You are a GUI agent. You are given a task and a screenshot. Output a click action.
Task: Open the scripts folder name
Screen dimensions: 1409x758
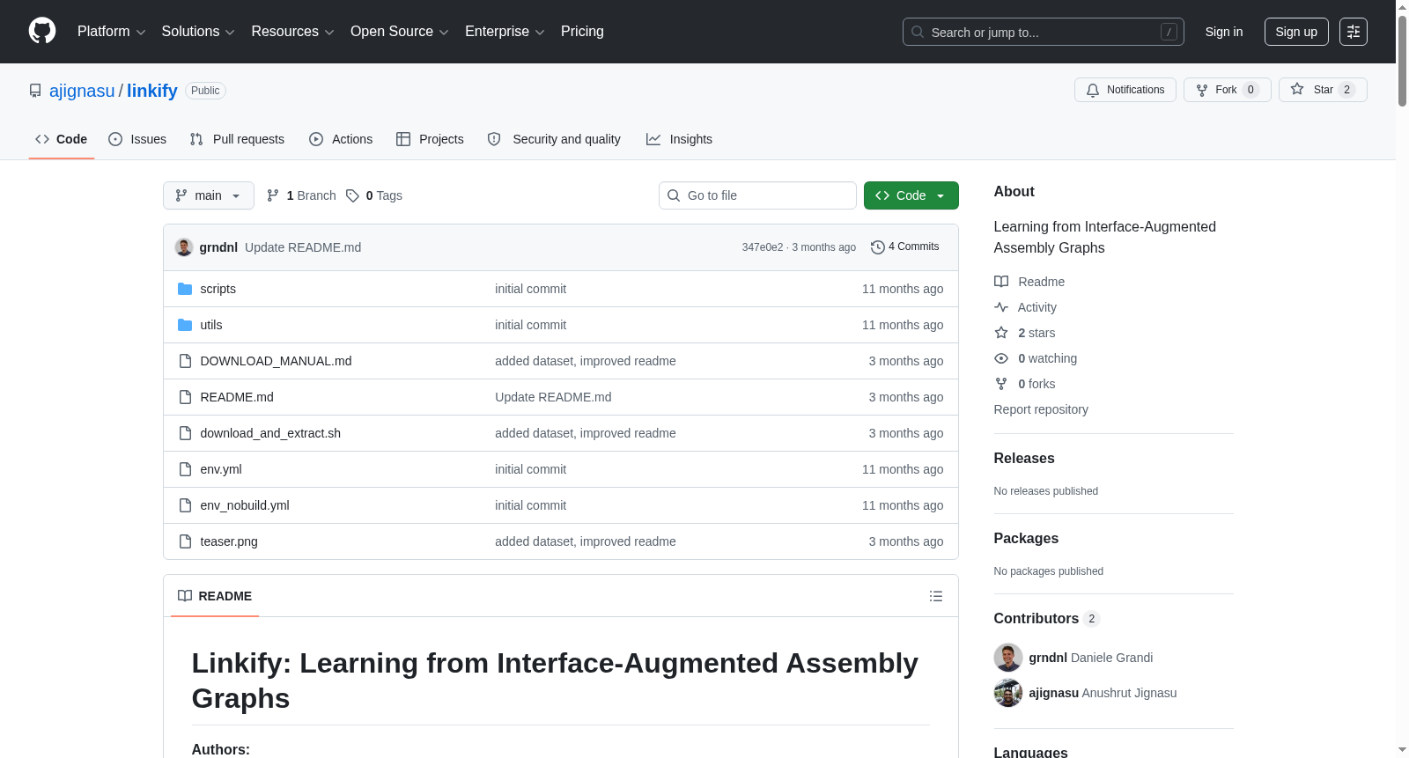pyautogui.click(x=218, y=289)
